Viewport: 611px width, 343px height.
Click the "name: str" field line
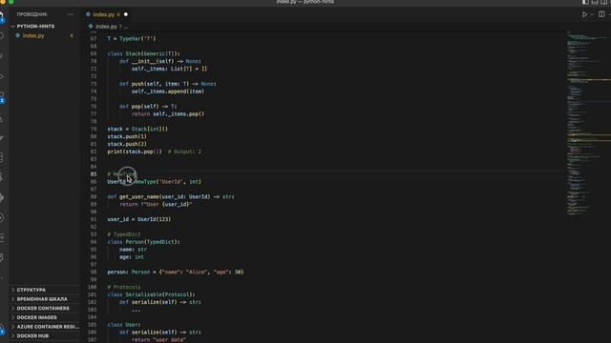(x=133, y=250)
